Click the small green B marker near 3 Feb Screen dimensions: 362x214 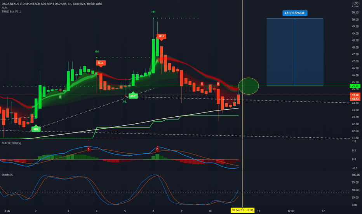[60, 97]
